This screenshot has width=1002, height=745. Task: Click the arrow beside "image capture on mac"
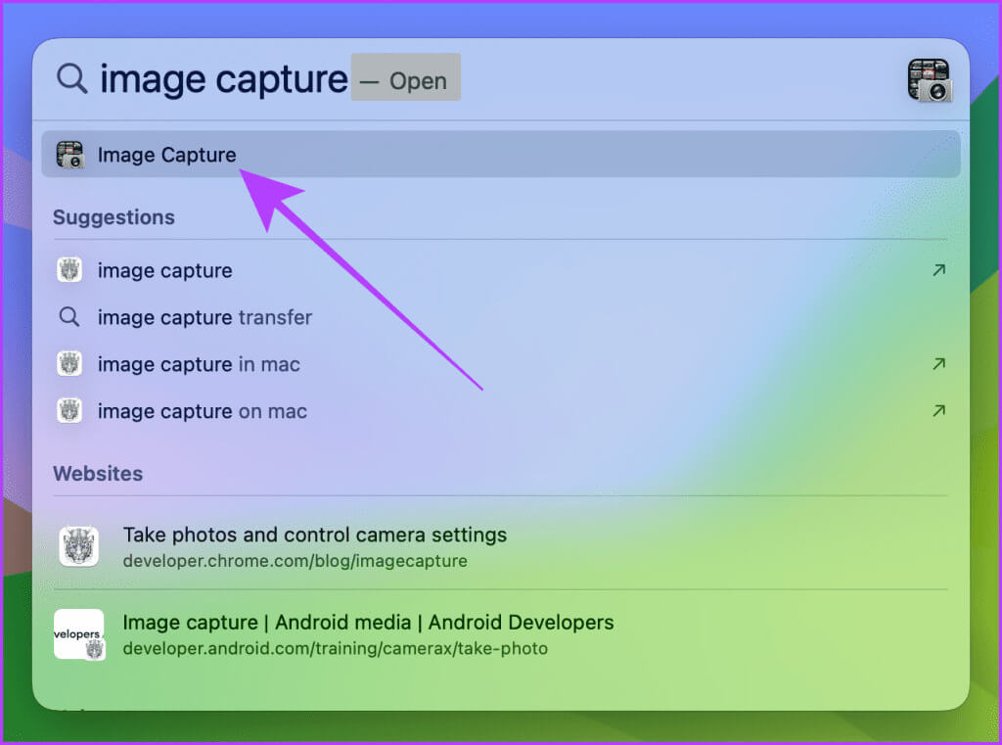[938, 411]
